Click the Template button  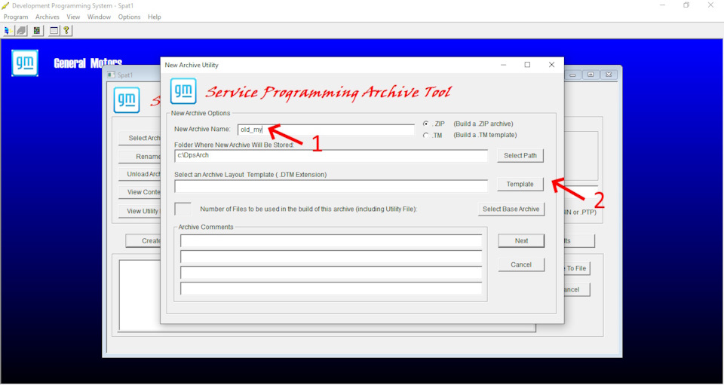pyautogui.click(x=520, y=184)
